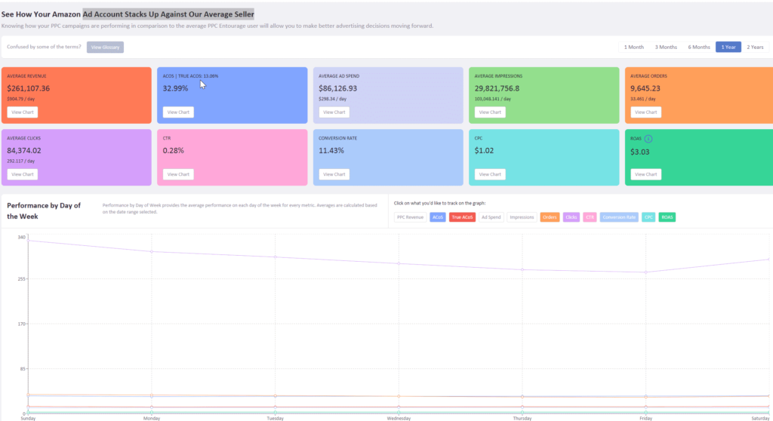The width and height of the screenshot is (773, 421).
Task: Click the Performance by Day of the Week heading
Action: (44, 211)
